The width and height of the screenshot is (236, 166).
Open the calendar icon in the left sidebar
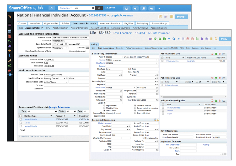pos(10,31)
